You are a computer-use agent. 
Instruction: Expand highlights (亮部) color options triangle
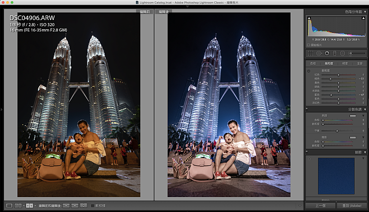tap(363, 116)
